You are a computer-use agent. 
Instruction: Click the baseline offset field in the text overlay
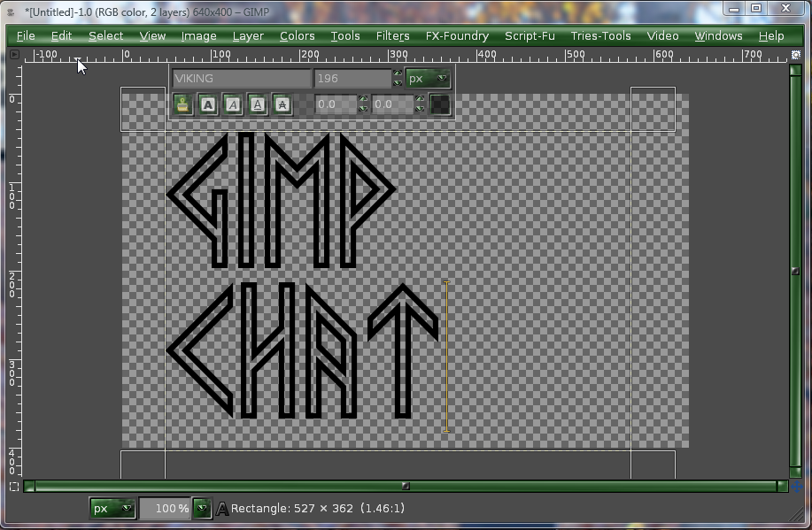[336, 104]
